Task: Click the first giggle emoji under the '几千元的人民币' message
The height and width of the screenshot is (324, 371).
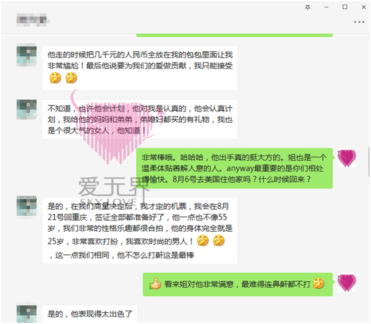Action: 55,78
